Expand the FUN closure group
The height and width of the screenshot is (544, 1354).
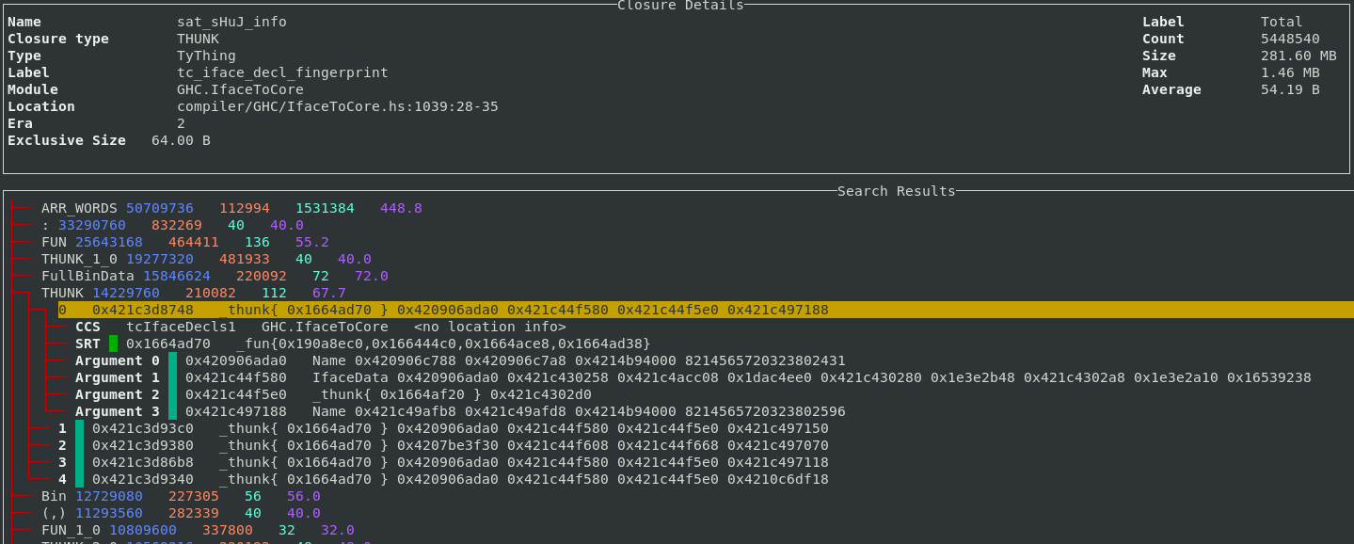[x=55, y=242]
